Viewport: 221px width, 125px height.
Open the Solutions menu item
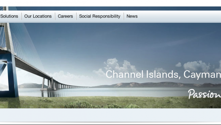[9, 16]
